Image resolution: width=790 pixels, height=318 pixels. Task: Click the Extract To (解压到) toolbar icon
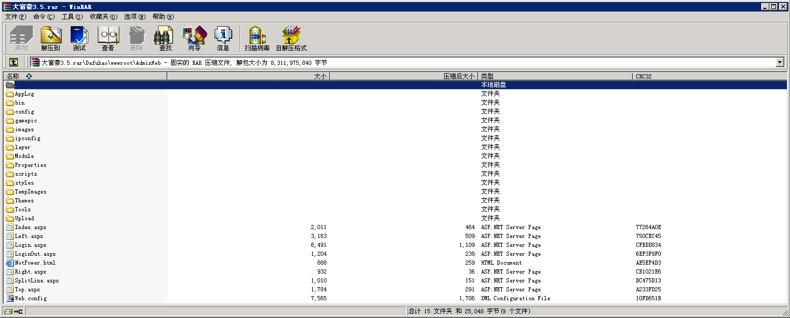coord(51,38)
